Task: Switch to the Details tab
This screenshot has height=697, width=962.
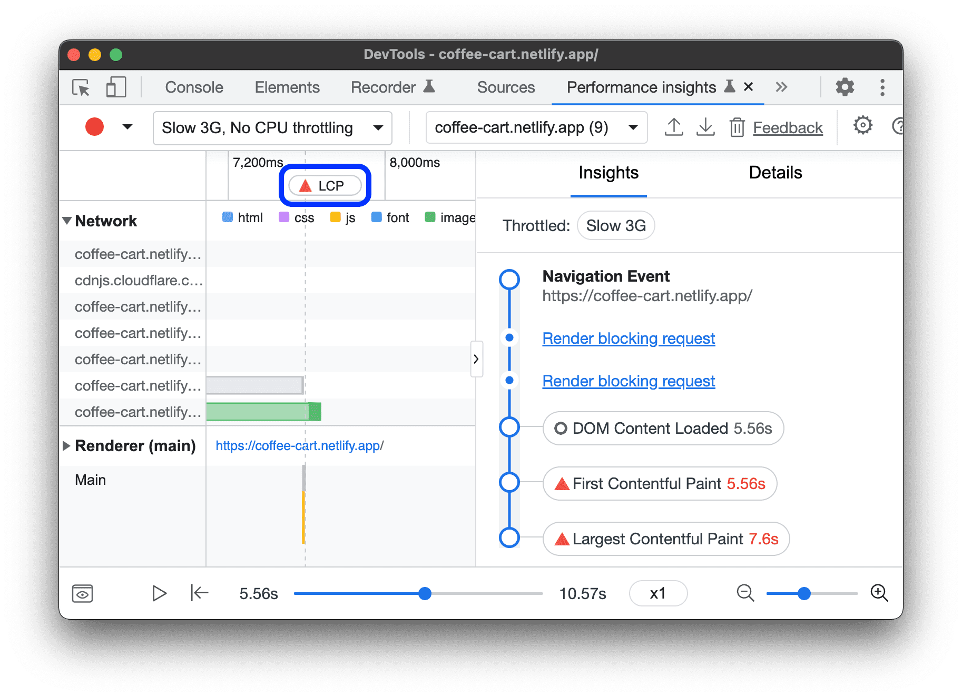Action: (x=775, y=173)
